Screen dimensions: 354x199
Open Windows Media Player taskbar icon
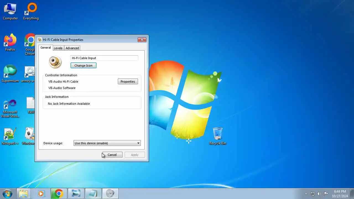[41, 193]
